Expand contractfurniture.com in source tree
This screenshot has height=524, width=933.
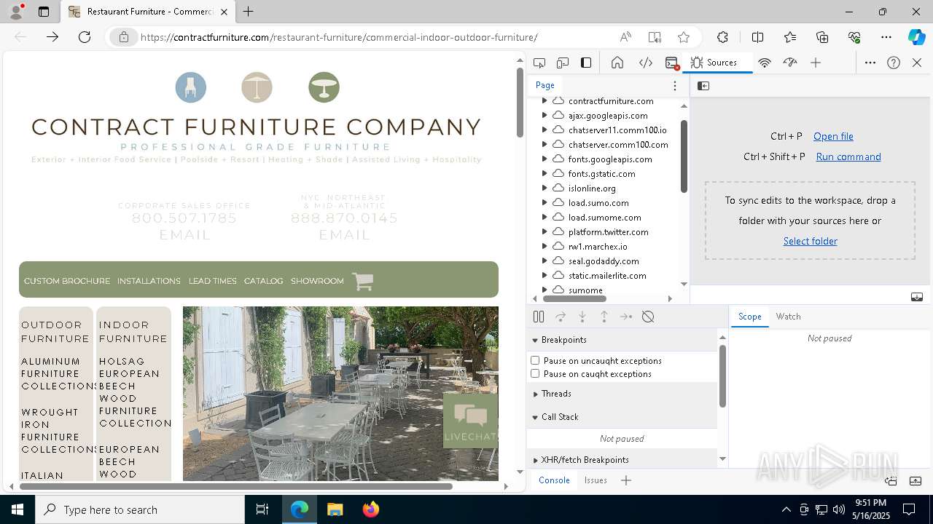click(x=544, y=101)
